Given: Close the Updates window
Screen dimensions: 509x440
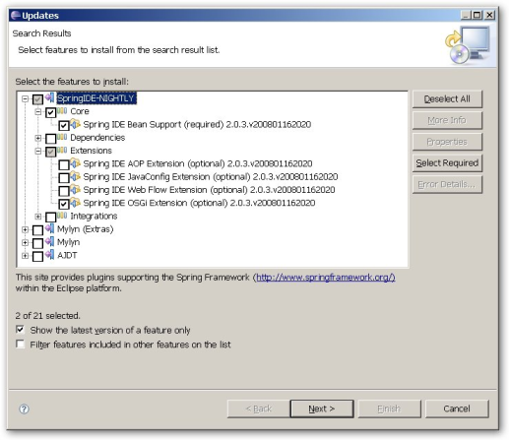Looking at the screenshot, I should coord(489,15).
